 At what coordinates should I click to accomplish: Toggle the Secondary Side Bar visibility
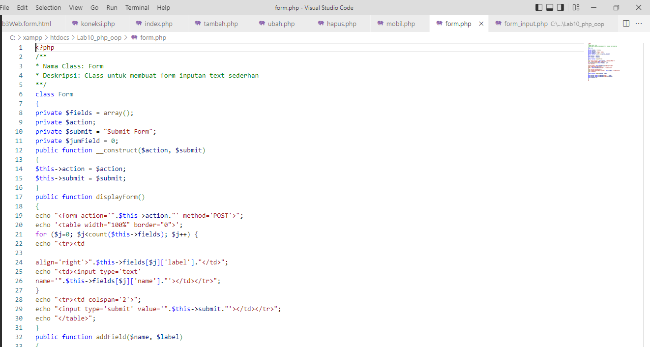(561, 7)
